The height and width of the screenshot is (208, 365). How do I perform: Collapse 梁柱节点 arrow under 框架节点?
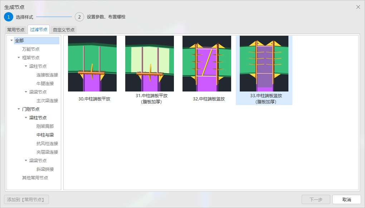click(x=26, y=66)
